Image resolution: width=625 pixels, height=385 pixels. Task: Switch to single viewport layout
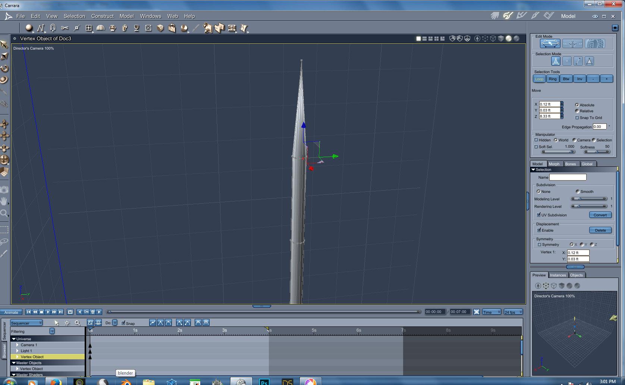[x=418, y=38]
